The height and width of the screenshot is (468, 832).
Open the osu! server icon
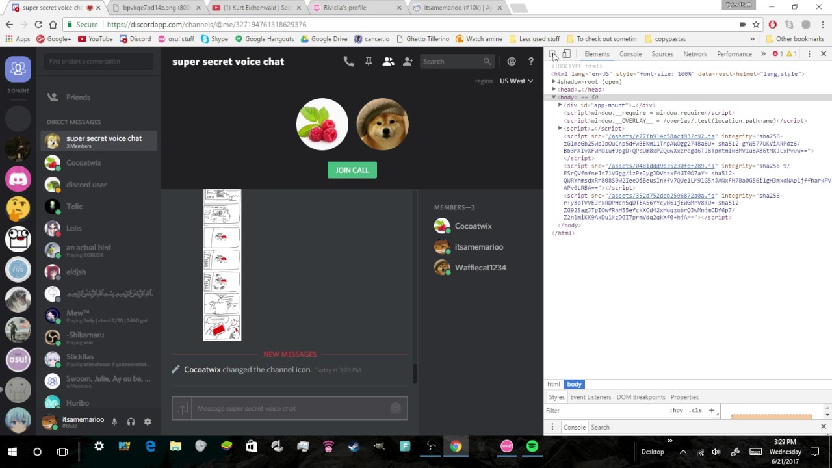coord(18,359)
